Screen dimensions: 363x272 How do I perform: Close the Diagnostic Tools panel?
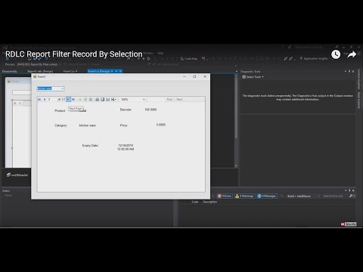click(x=353, y=72)
